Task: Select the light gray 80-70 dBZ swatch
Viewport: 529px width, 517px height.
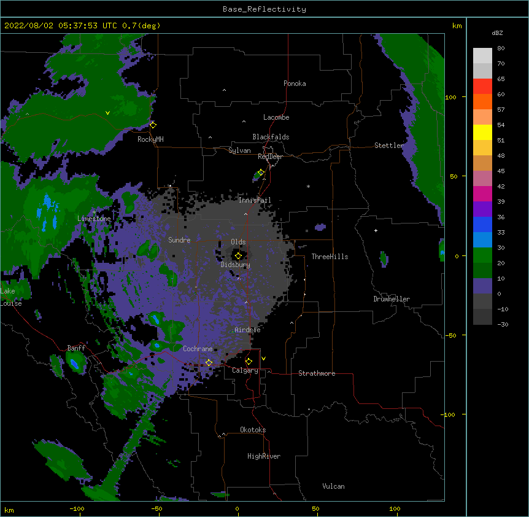Action: (x=482, y=56)
